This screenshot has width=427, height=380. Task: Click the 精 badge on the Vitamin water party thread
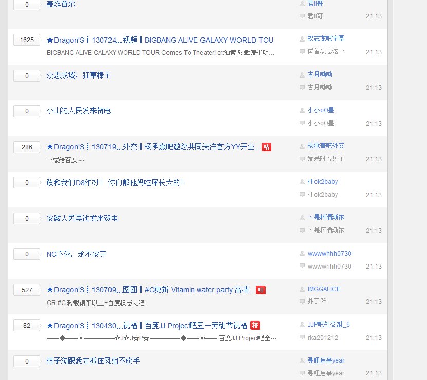tap(261, 290)
